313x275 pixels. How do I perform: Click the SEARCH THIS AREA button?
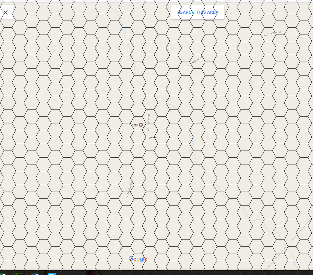[x=198, y=12]
